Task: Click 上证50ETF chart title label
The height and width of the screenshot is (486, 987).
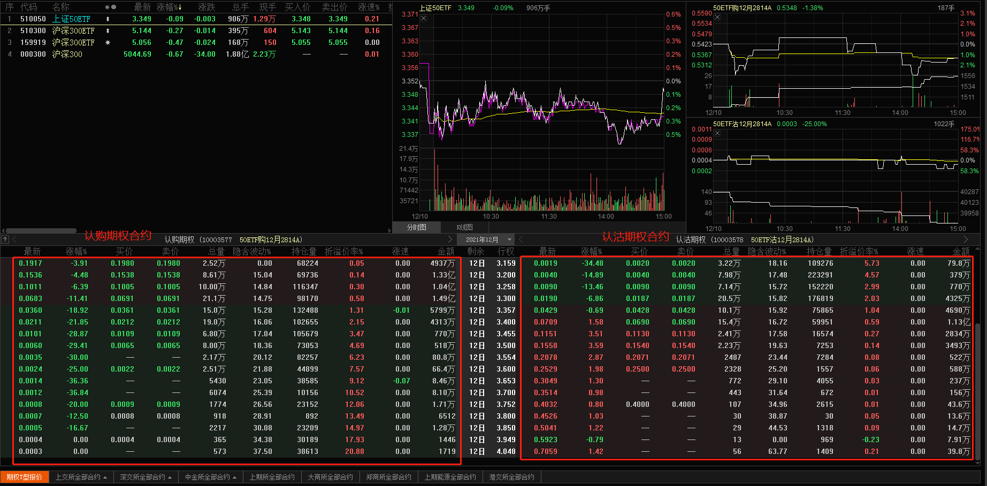Action: [435, 8]
